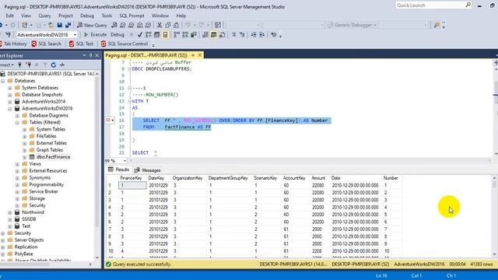
Task: Collapse the Databases node
Action: 3,81
